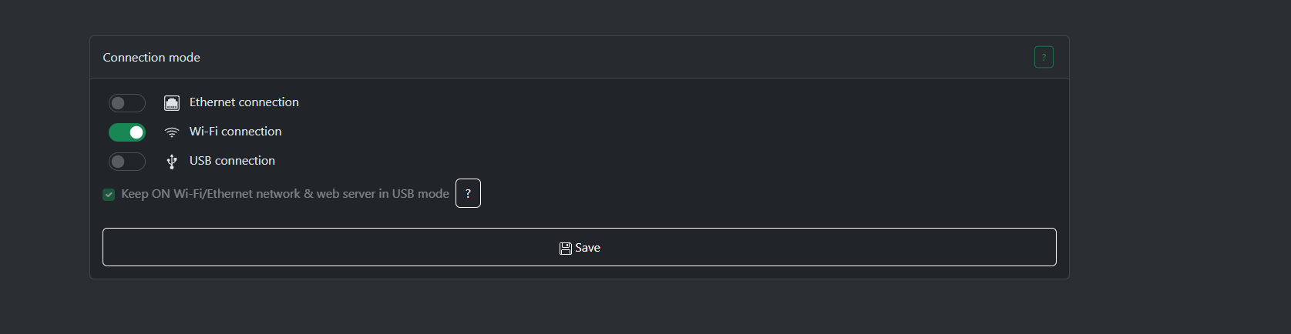This screenshot has height=334, width=1291.
Task: Select the "Wi-Fi connection" label text
Action: (235, 132)
